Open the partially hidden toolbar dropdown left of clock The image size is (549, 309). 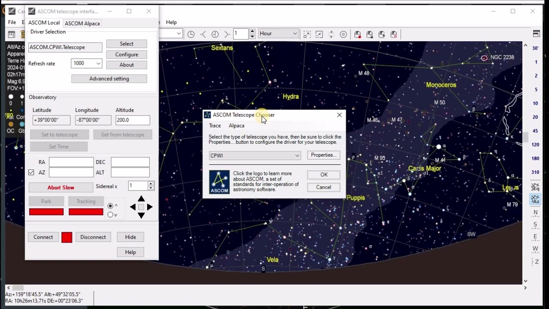pos(179,33)
